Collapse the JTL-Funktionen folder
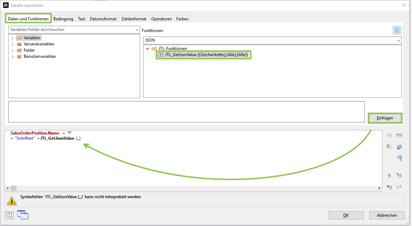Screen dimensions: 412x226 [x=148, y=49]
